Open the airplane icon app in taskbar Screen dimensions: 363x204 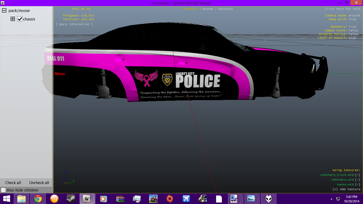(186, 199)
